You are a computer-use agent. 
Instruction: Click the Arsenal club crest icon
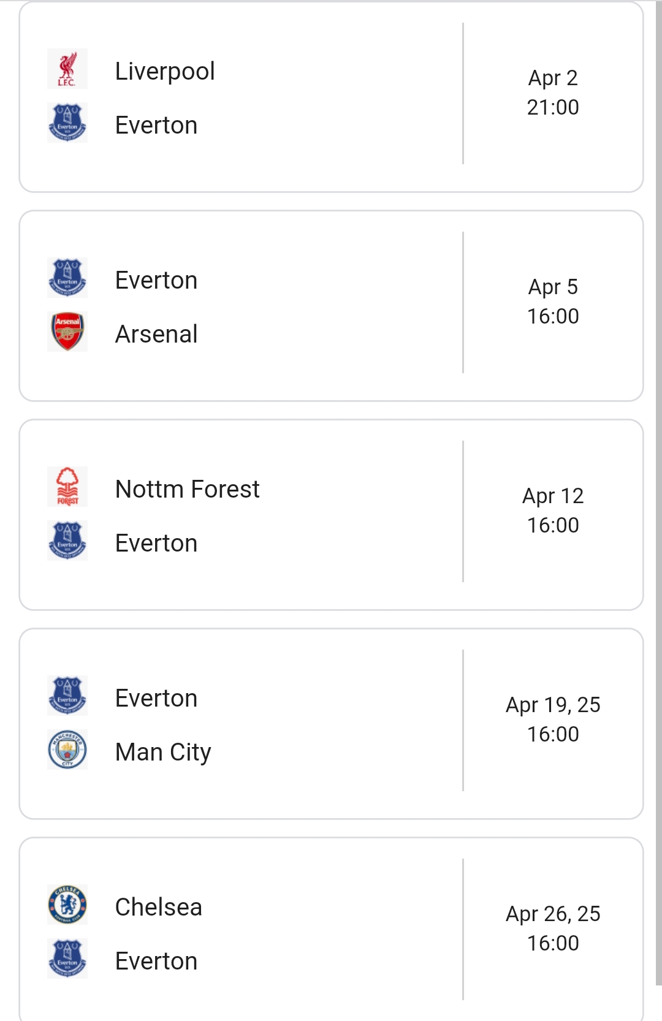pos(67,332)
